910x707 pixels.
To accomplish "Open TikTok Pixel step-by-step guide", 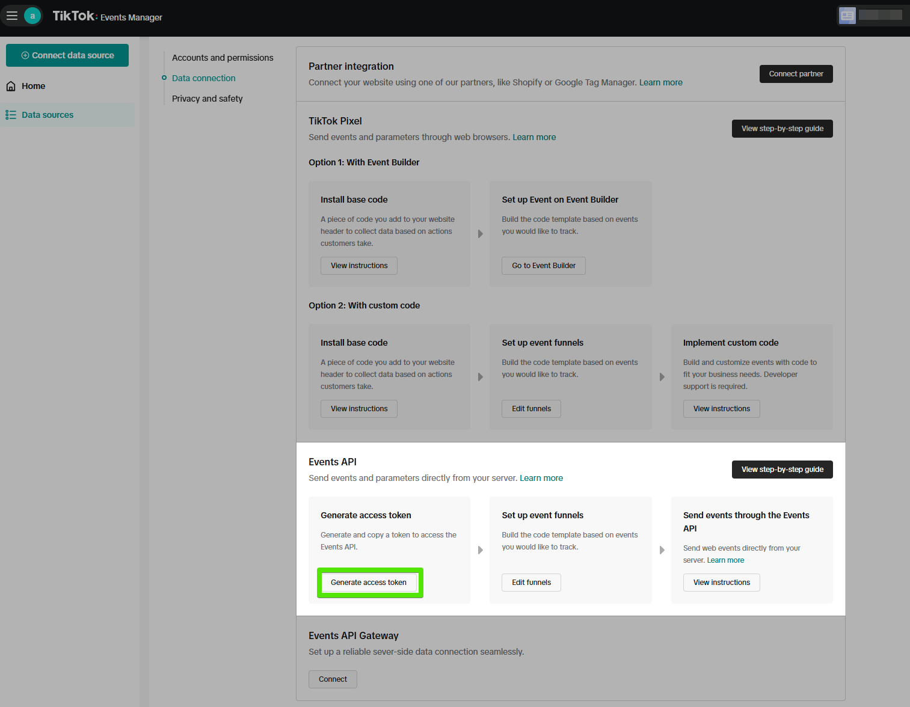I will [x=782, y=129].
